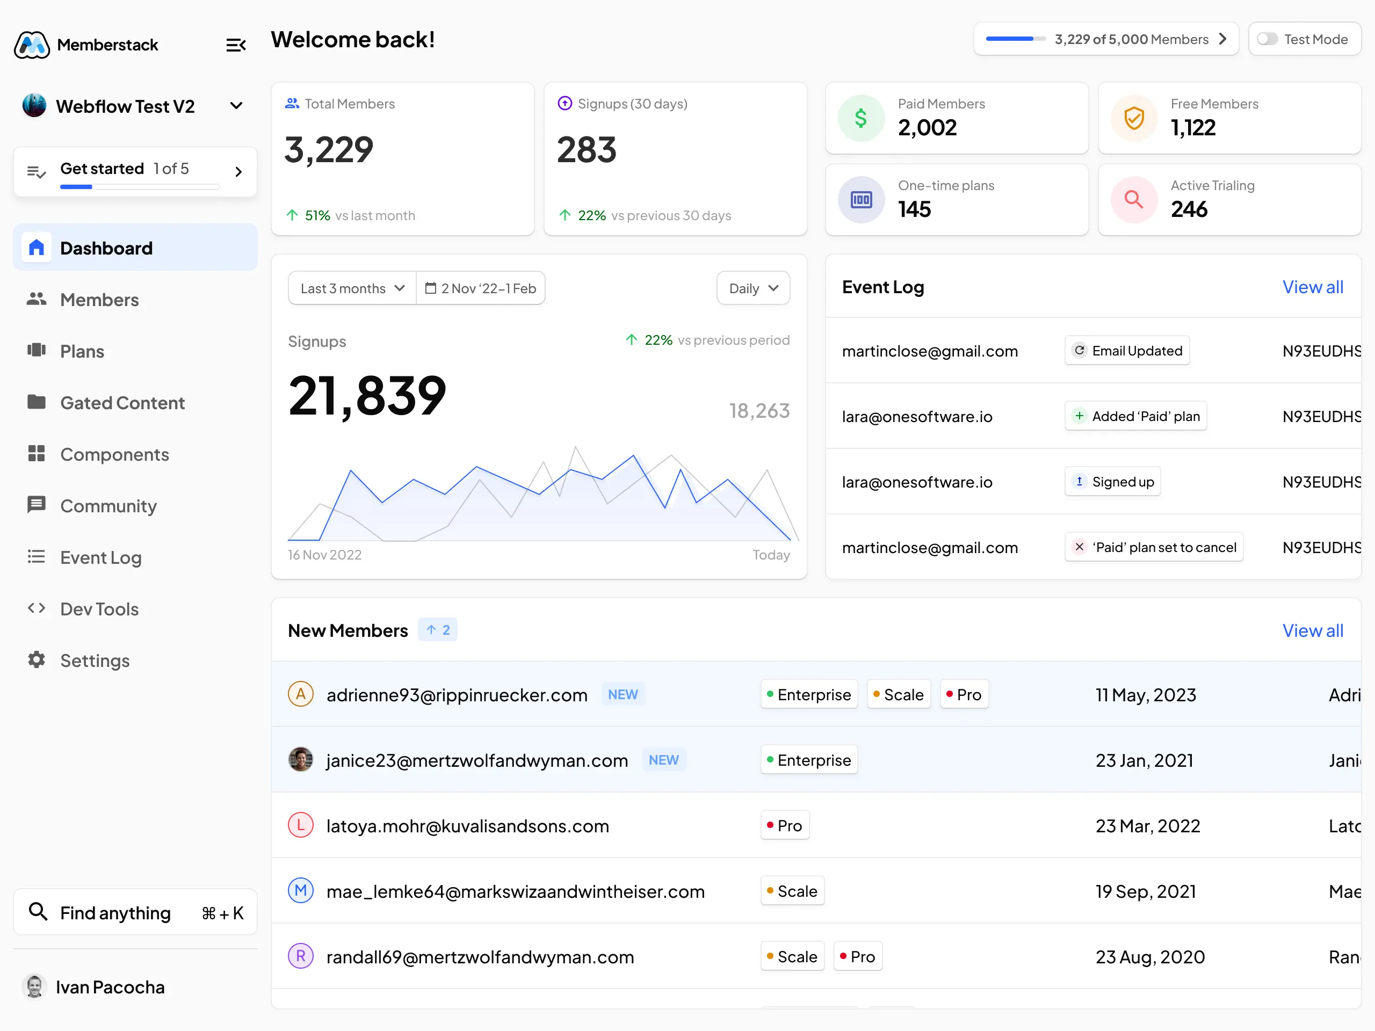
Task: Click the Memberstack logo
Action: click(32, 44)
